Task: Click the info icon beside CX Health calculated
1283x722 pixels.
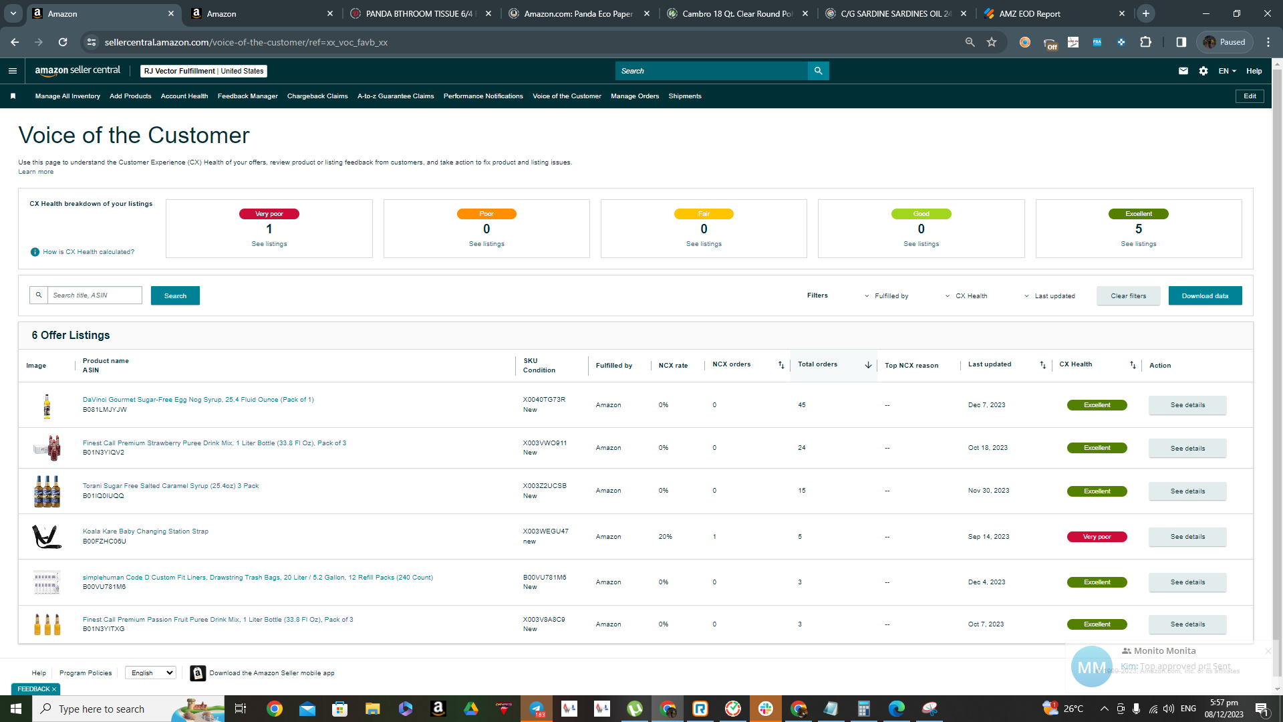Action: point(35,252)
